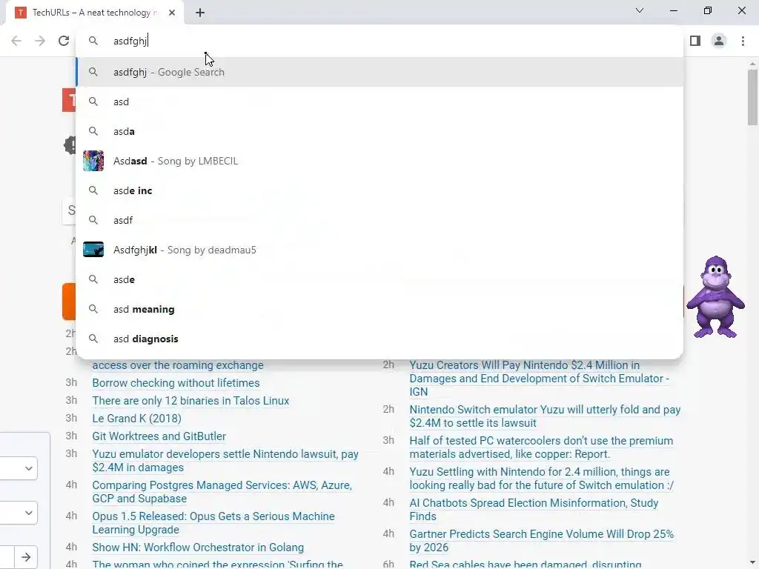Click the scrollbar down arrow
Screen dimensions: 759x569
(752, 564)
